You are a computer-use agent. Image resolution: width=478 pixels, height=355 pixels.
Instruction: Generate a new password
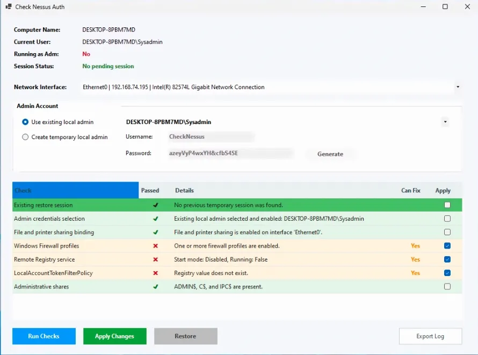(x=330, y=154)
